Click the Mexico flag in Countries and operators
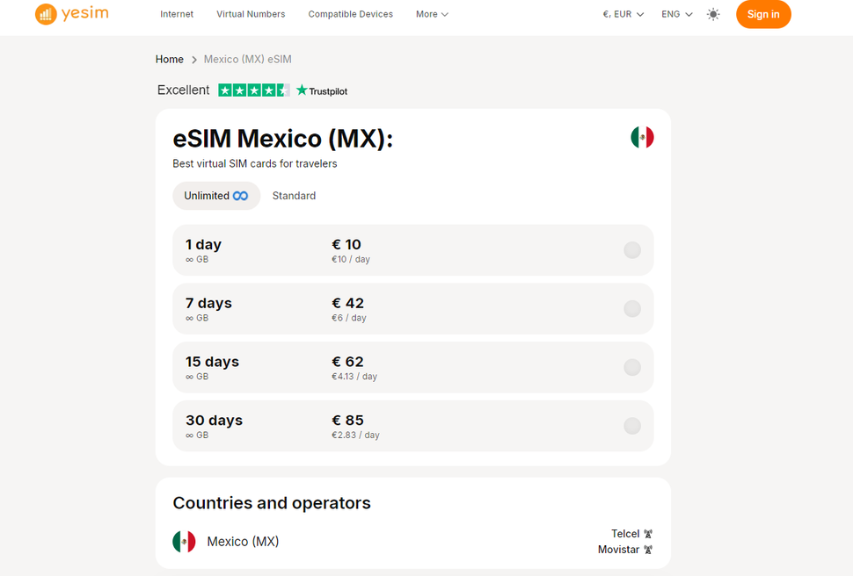 tap(184, 542)
